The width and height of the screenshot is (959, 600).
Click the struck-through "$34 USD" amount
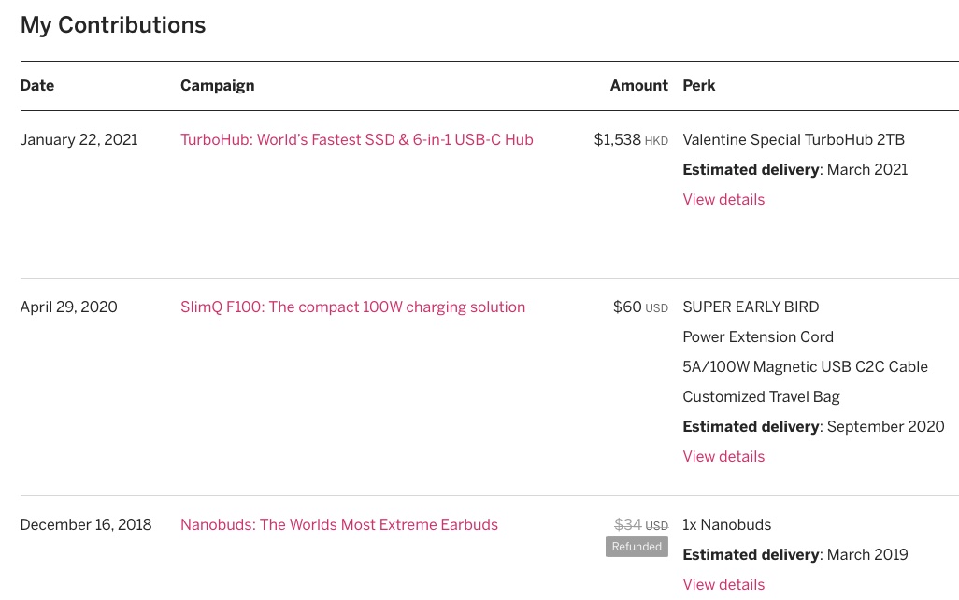coord(641,525)
